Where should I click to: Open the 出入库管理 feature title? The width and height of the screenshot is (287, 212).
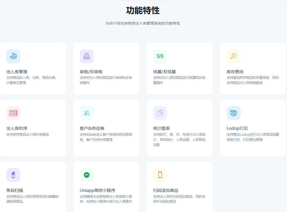17,72
